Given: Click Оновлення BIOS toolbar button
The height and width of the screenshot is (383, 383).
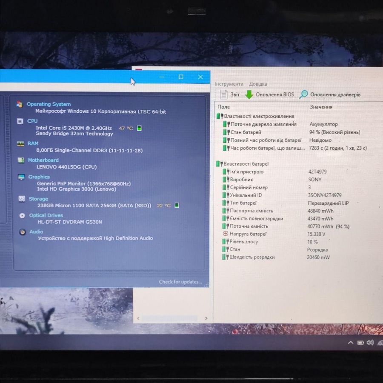Looking at the screenshot, I should click(x=269, y=94).
